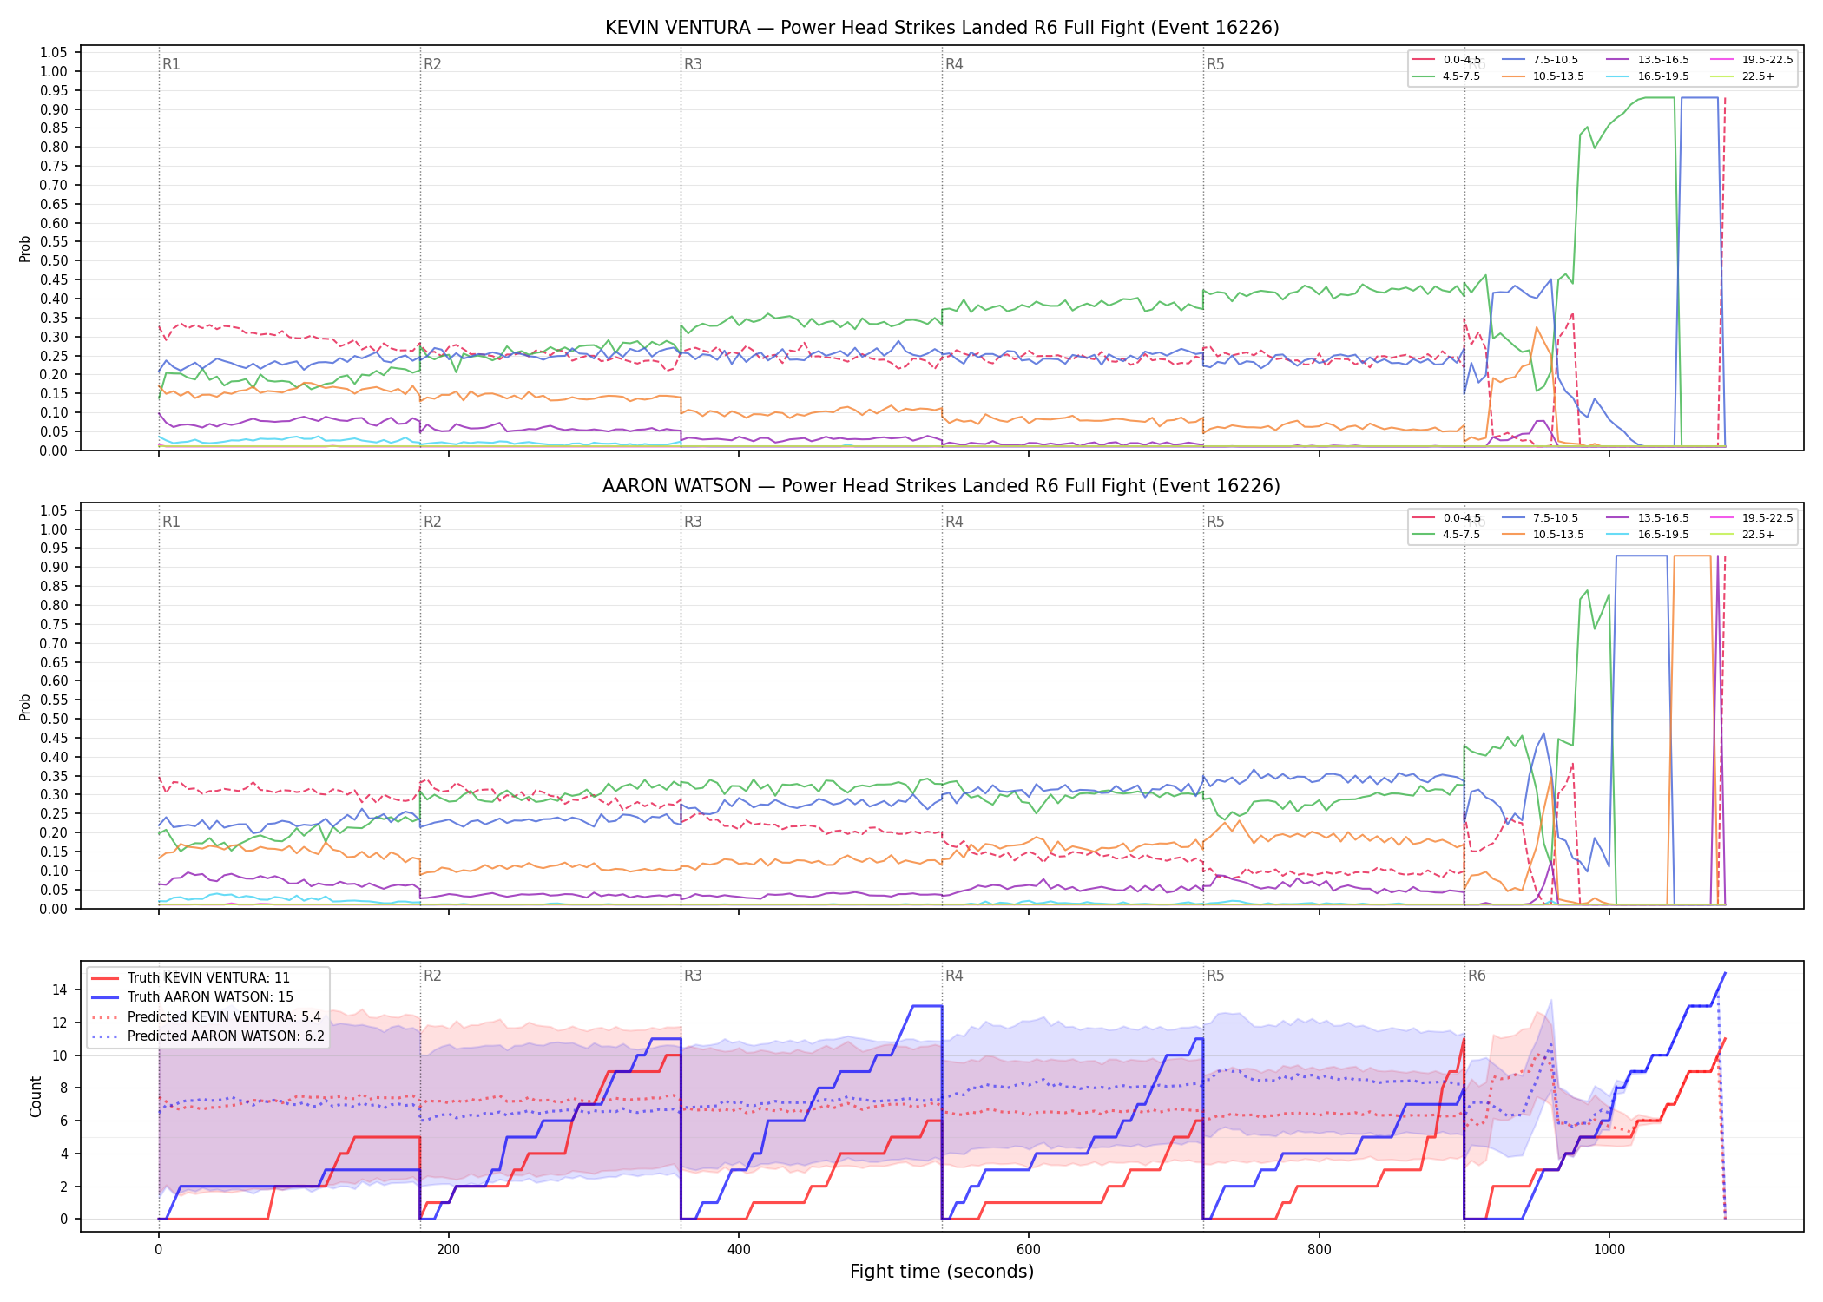The width and height of the screenshot is (1823, 1302).
Task: Click the R1 round marker in Ventura chart
Action: 171,64
